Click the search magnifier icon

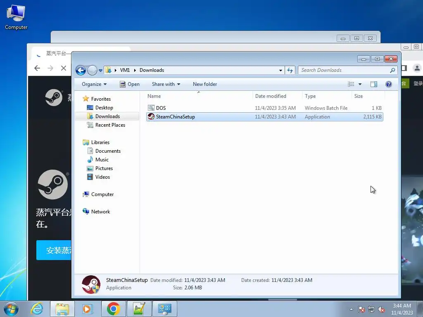point(392,70)
